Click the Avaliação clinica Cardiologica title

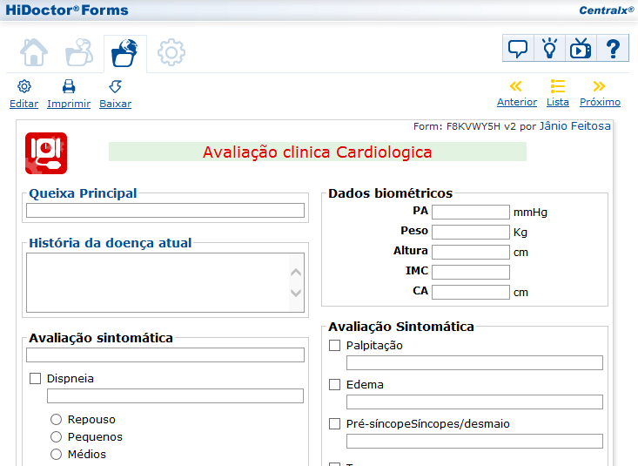point(318,152)
